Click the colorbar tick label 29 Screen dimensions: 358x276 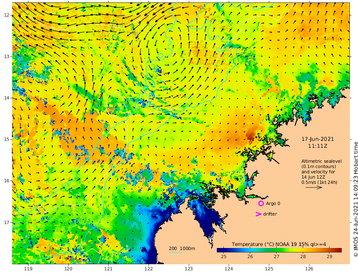tap(330, 257)
